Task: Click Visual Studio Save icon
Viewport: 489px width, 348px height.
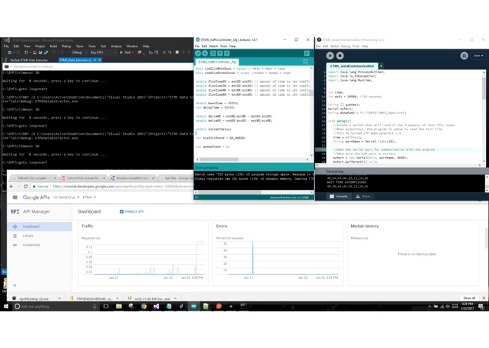Action: pyautogui.click(x=40, y=52)
